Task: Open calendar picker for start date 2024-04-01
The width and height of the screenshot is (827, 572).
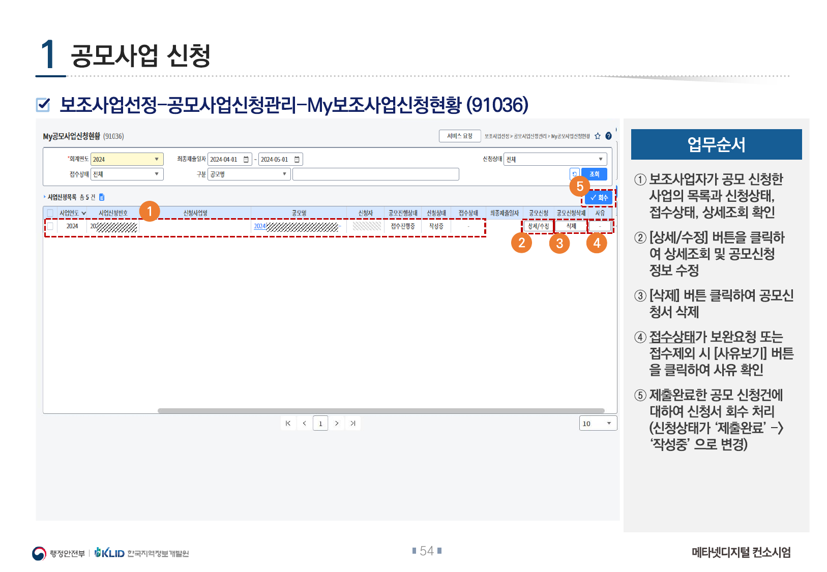Action: tap(246, 160)
